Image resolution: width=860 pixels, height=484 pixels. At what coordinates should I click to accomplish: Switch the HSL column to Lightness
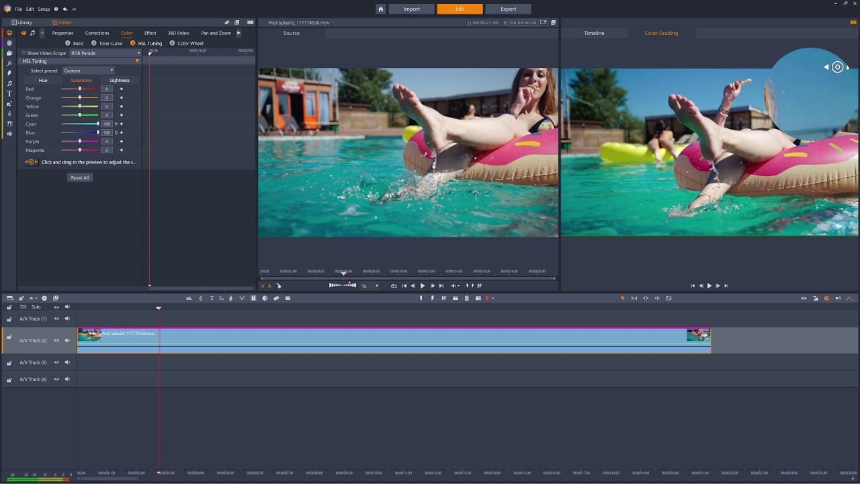(x=120, y=80)
